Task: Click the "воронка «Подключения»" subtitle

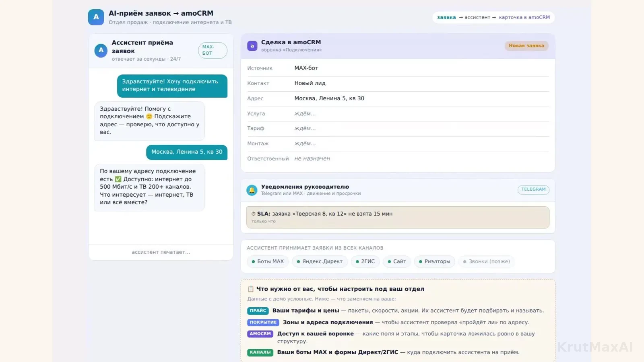Action: coord(291,50)
